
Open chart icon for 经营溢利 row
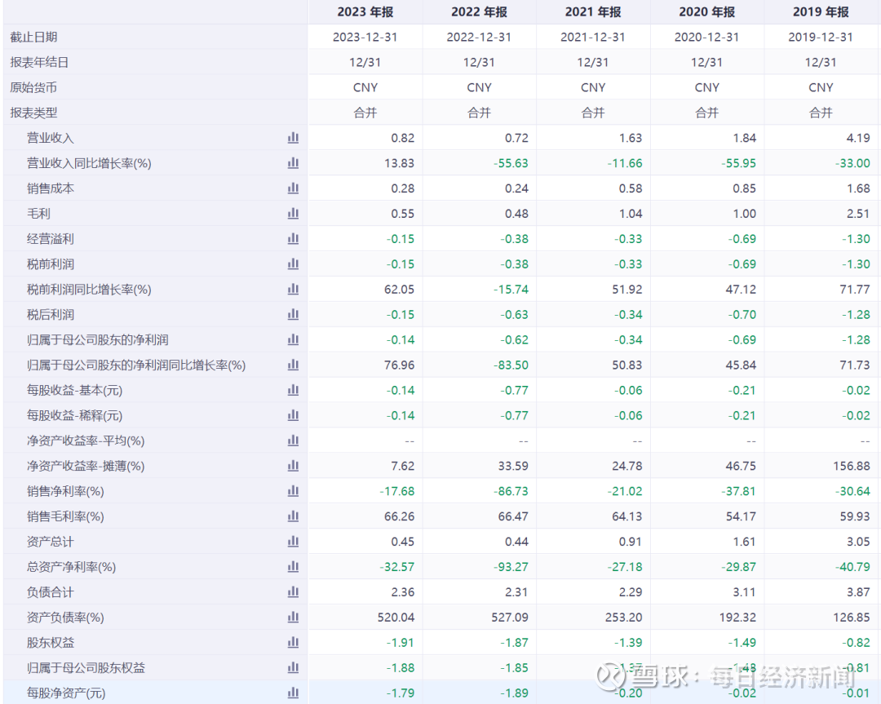[x=294, y=239]
